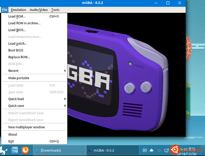Choose Exit from File menu

coord(34,141)
